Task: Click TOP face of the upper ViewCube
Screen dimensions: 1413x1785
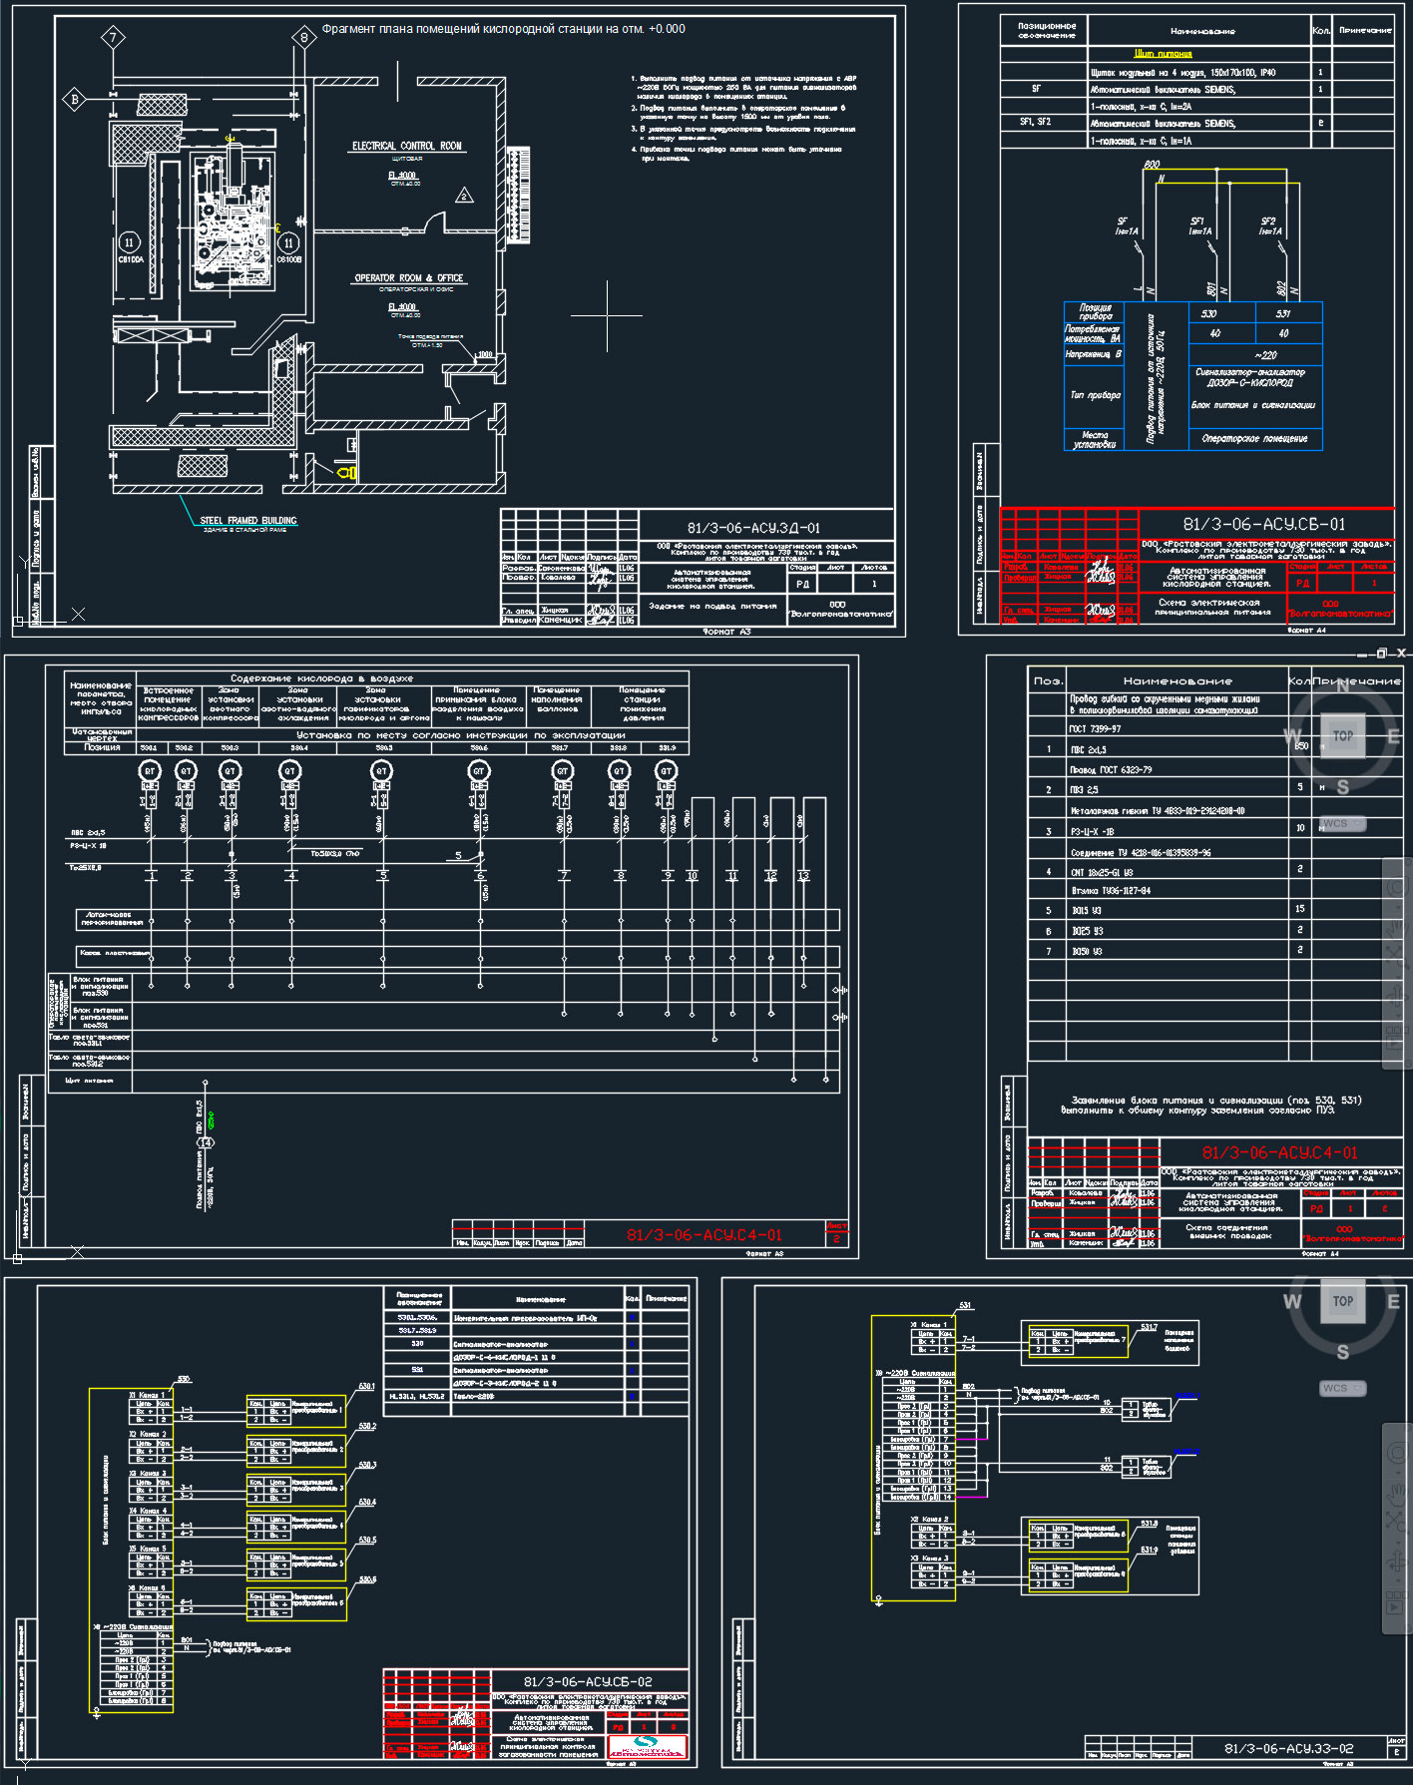Action: pyautogui.click(x=1343, y=736)
